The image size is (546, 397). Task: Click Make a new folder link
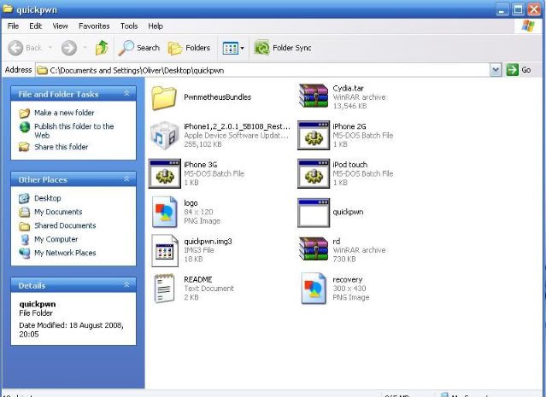pyautogui.click(x=64, y=113)
